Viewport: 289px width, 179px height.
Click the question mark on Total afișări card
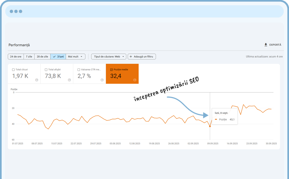coord(69,80)
